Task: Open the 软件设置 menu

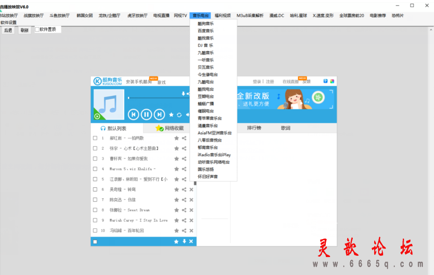Action: [x=9, y=22]
